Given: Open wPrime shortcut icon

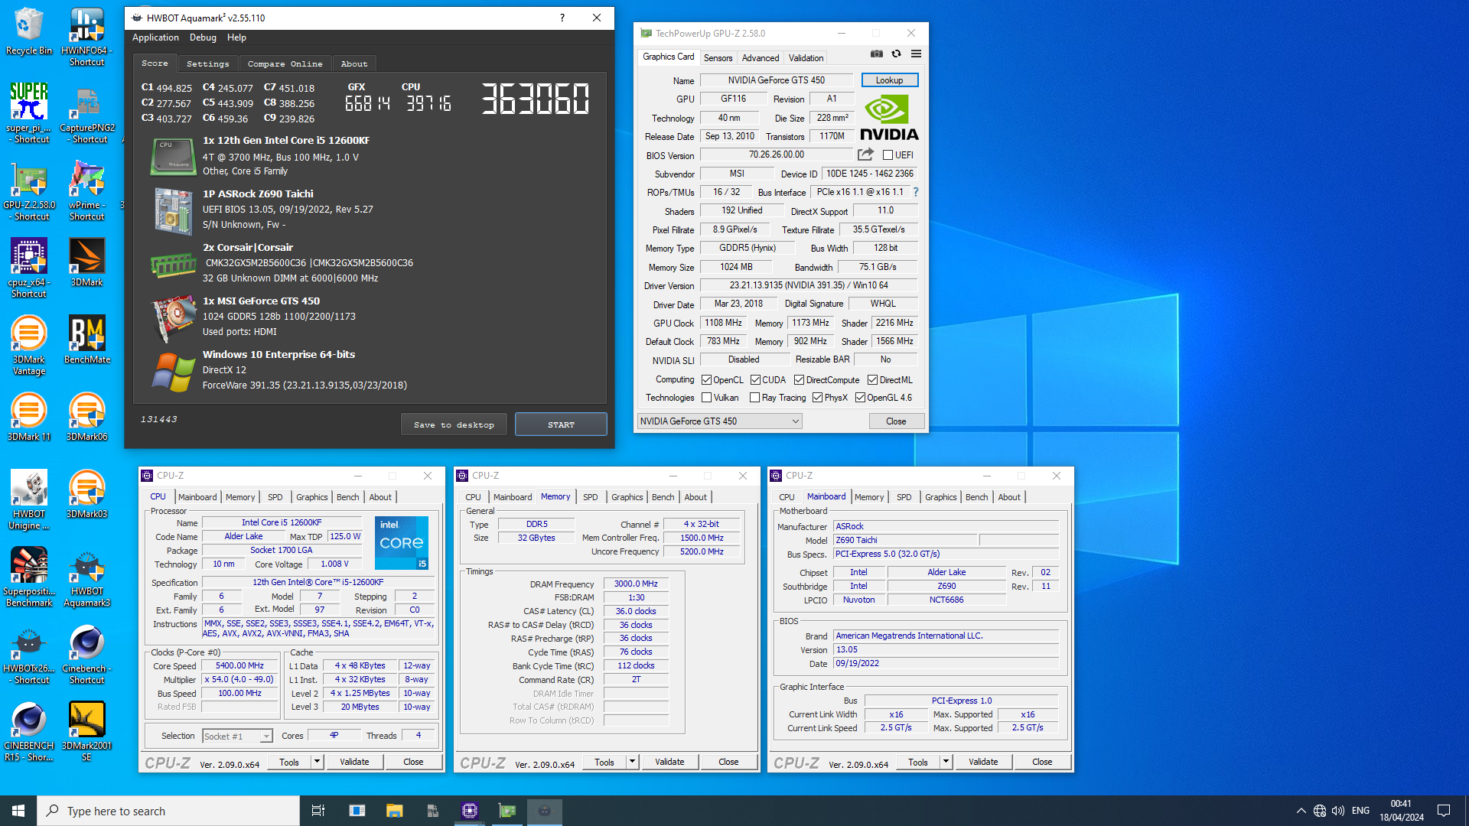Looking at the screenshot, I should (86, 191).
